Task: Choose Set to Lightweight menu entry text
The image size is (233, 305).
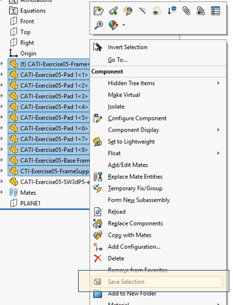Action: [131, 141]
